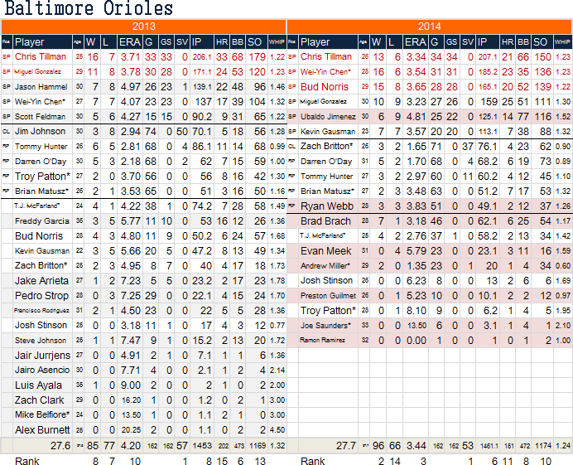Select Brian Matusz* in the 2014 table

pyautogui.click(x=327, y=191)
